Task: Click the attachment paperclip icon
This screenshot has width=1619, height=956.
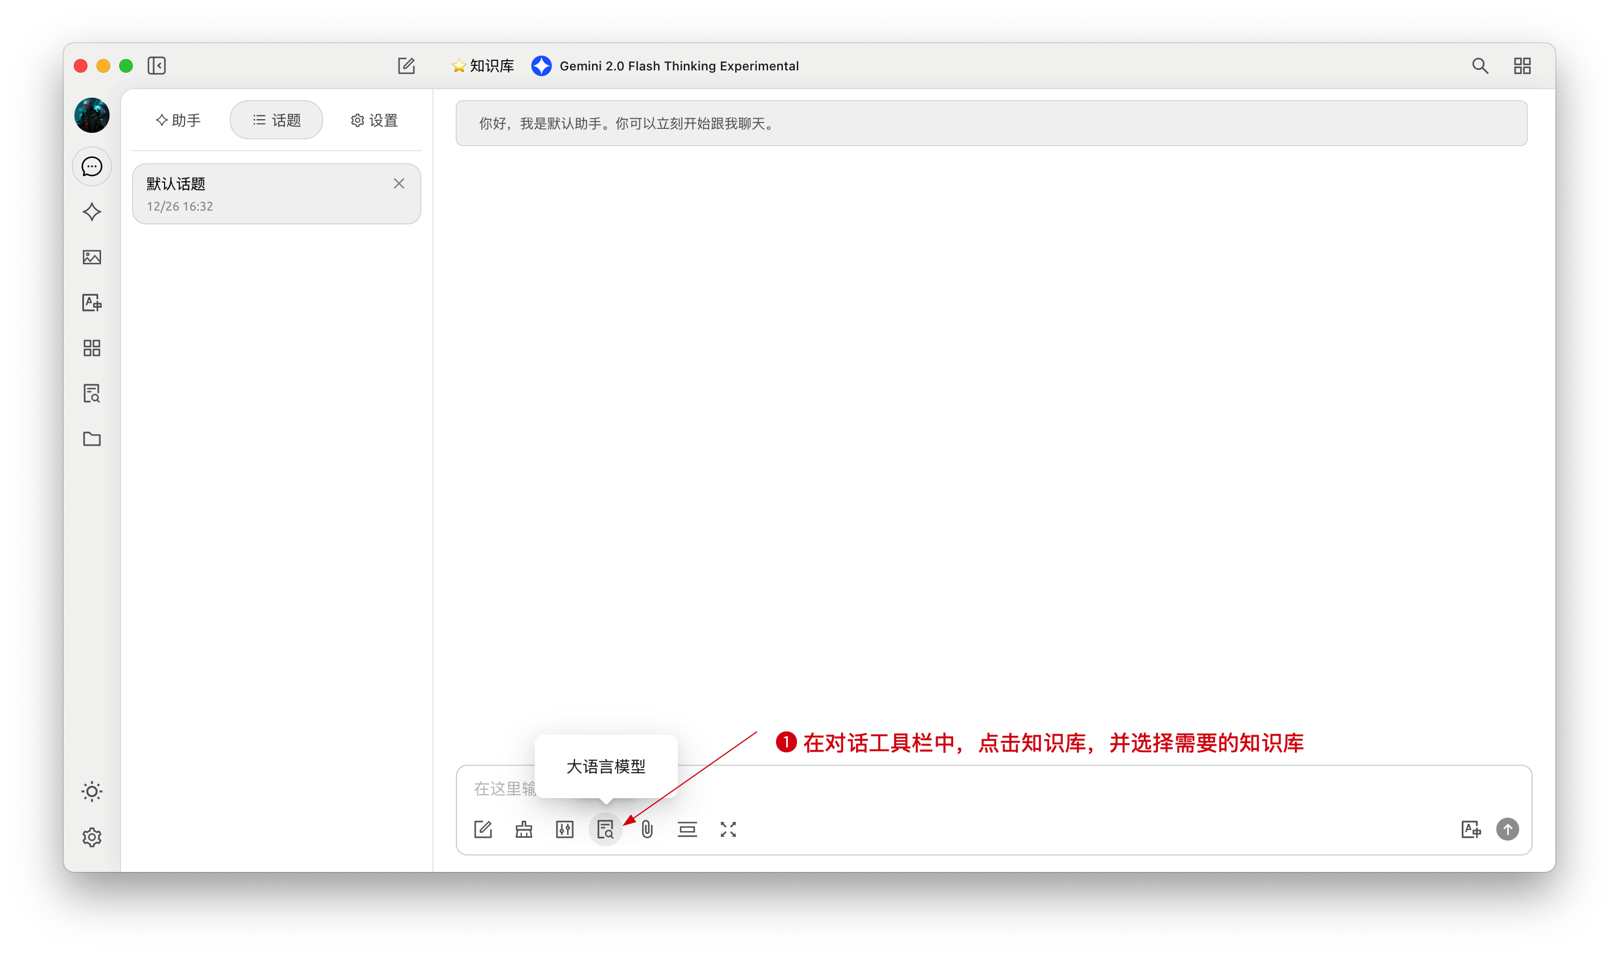Action: tap(647, 829)
